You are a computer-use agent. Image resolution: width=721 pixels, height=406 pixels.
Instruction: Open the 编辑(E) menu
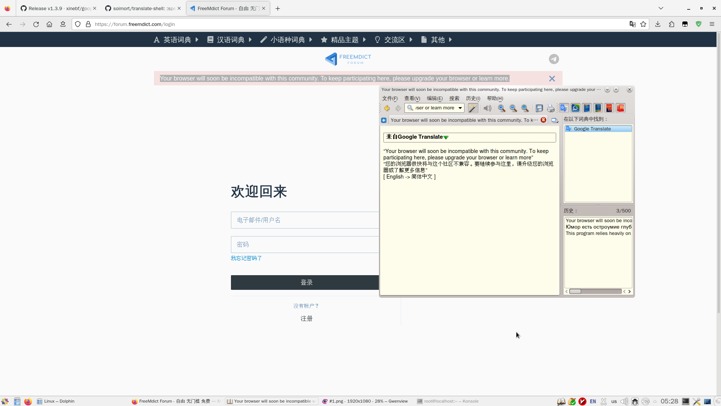click(434, 98)
